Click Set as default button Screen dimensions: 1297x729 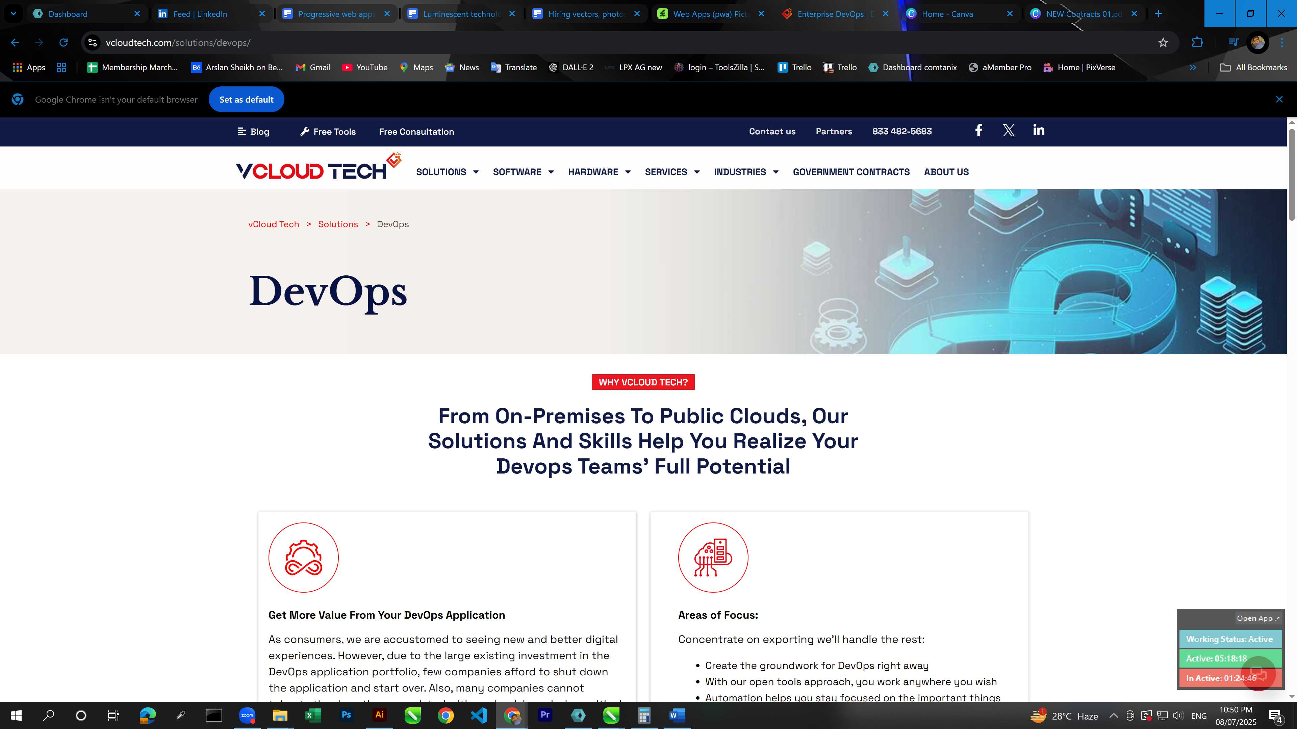(246, 100)
